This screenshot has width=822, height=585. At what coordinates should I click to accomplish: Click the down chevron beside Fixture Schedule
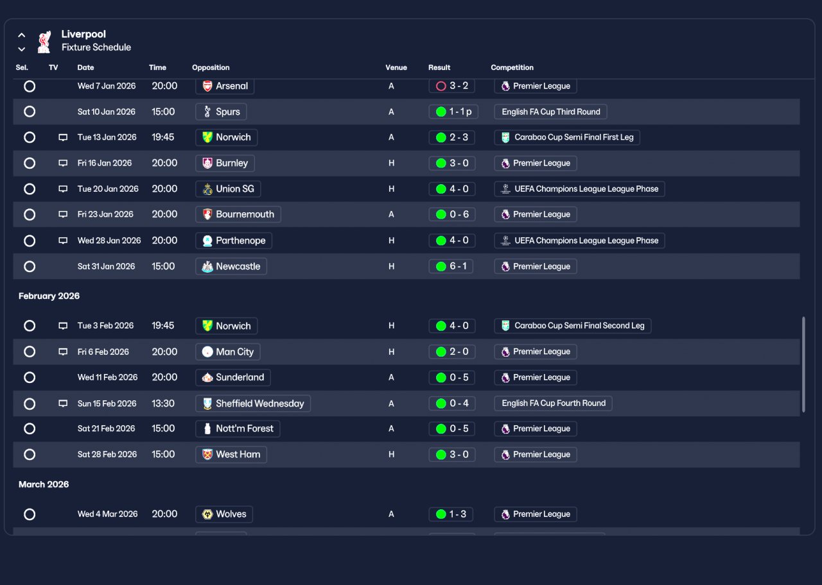pyautogui.click(x=22, y=49)
